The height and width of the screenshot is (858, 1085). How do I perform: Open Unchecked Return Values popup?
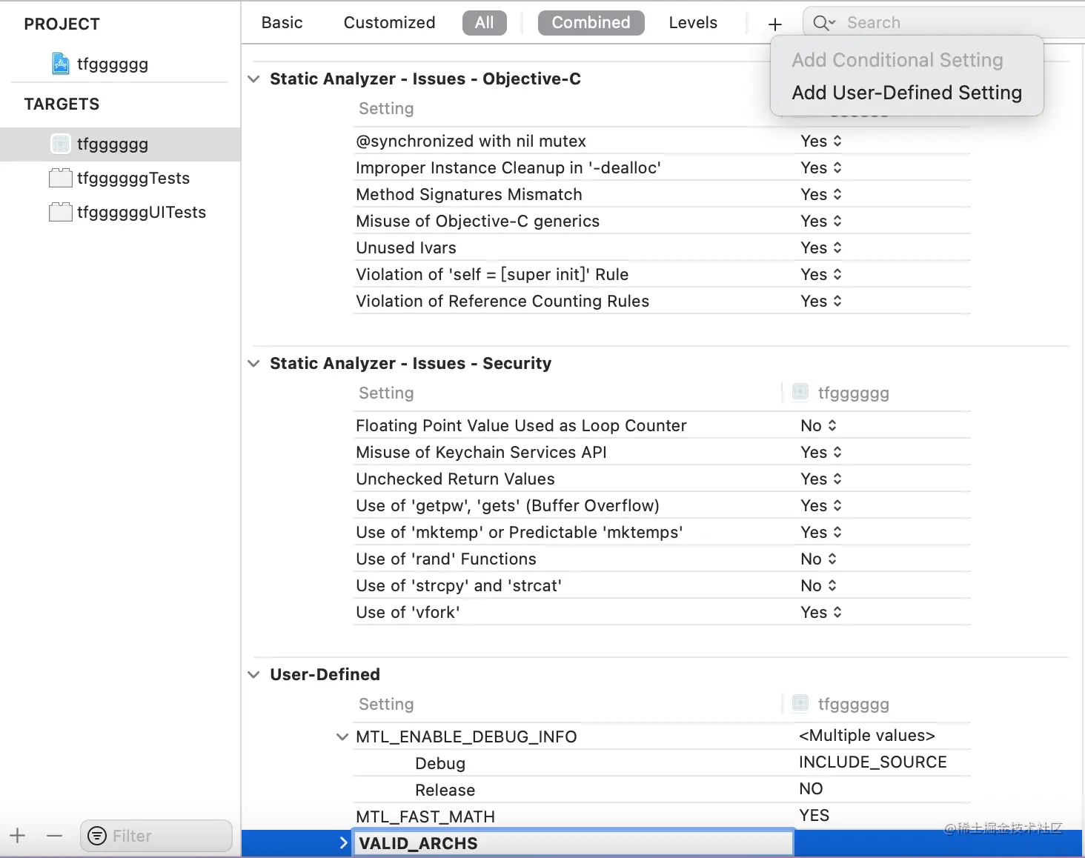pyautogui.click(x=821, y=479)
